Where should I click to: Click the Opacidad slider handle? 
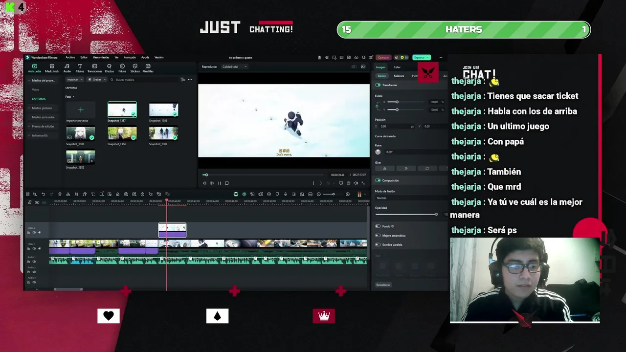[x=436, y=214]
